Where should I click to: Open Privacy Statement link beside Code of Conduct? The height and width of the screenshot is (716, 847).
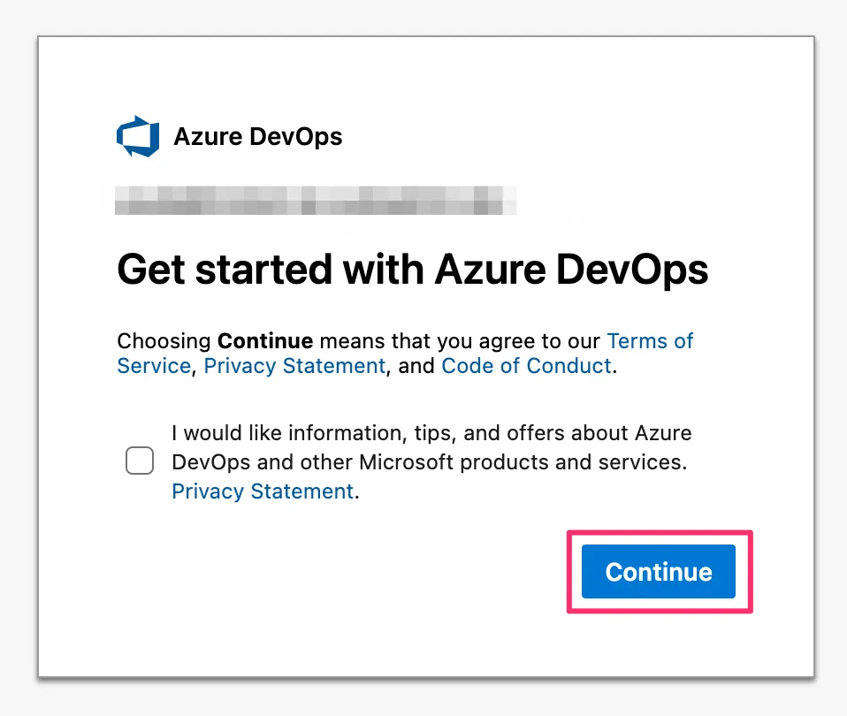coord(294,366)
